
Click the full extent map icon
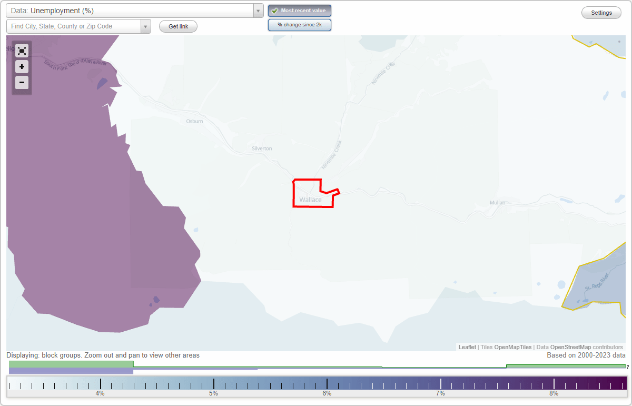click(x=22, y=51)
